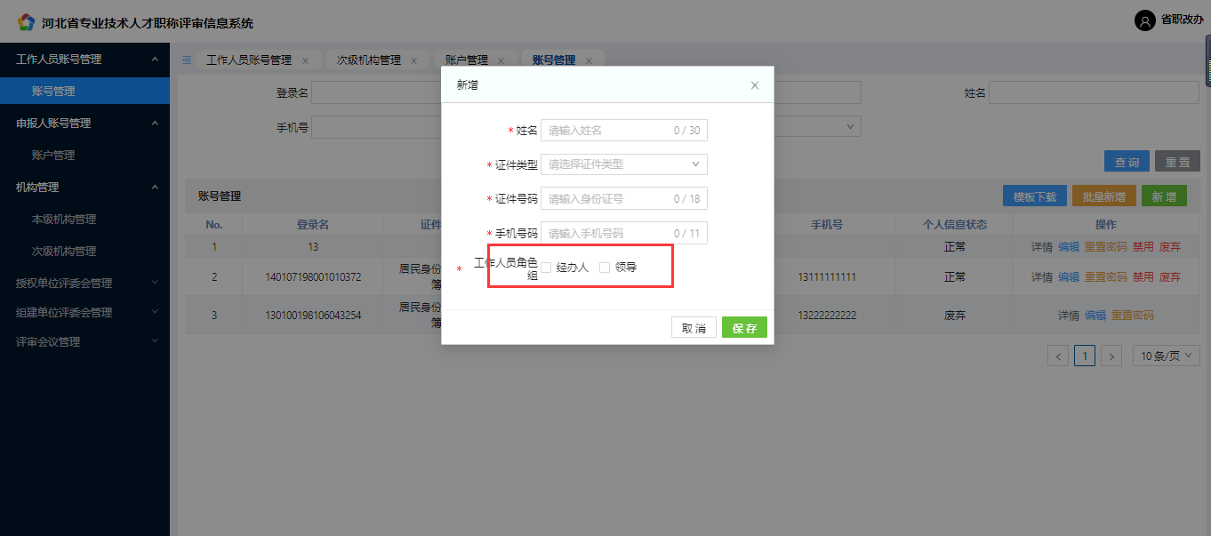
Task: Close the 次级机构管理 tab with its x icon
Action: click(413, 60)
